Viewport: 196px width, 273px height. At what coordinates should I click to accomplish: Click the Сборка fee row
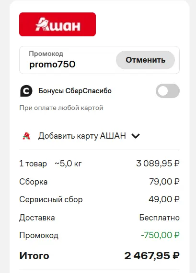pyautogui.click(x=99, y=182)
